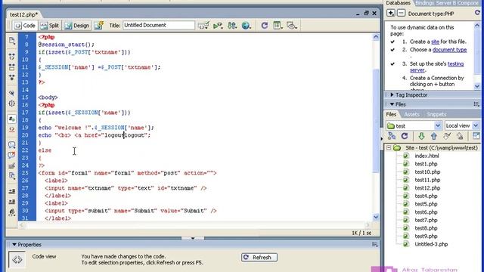Image resolution: width=484 pixels, height=272 pixels.
Task: Open the File Management menu
Action: pos(232,26)
